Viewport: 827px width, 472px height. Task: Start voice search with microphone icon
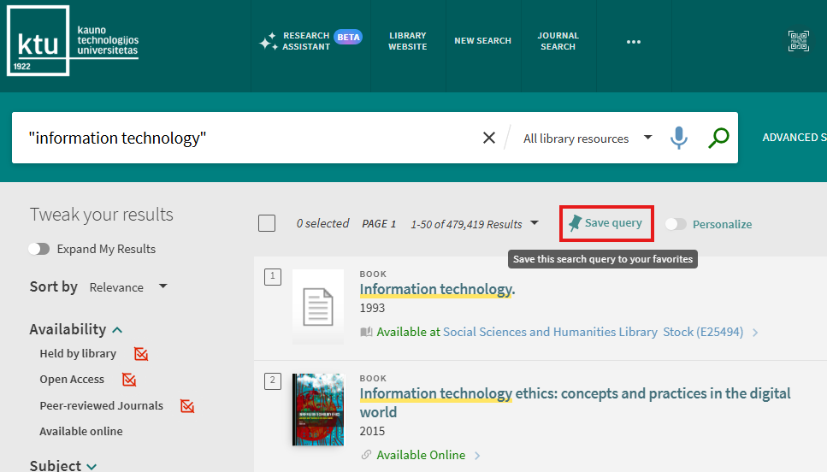coord(678,138)
